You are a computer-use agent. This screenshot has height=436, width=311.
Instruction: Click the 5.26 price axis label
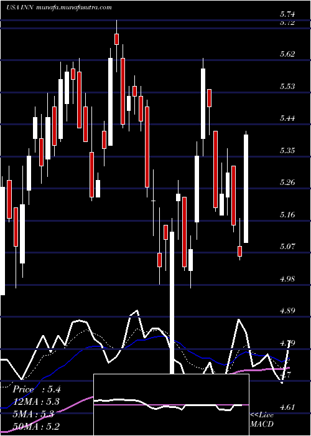tap(287, 182)
